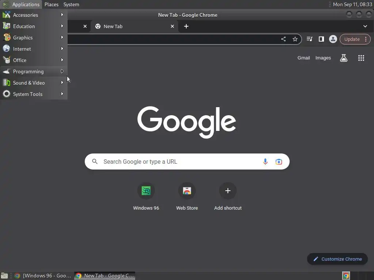
Task: Select New Tab - Google Chrome taskbar entry
Action: pos(105,276)
